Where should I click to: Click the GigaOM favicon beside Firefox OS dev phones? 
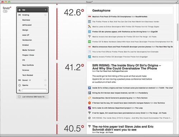[x=89, y=32]
